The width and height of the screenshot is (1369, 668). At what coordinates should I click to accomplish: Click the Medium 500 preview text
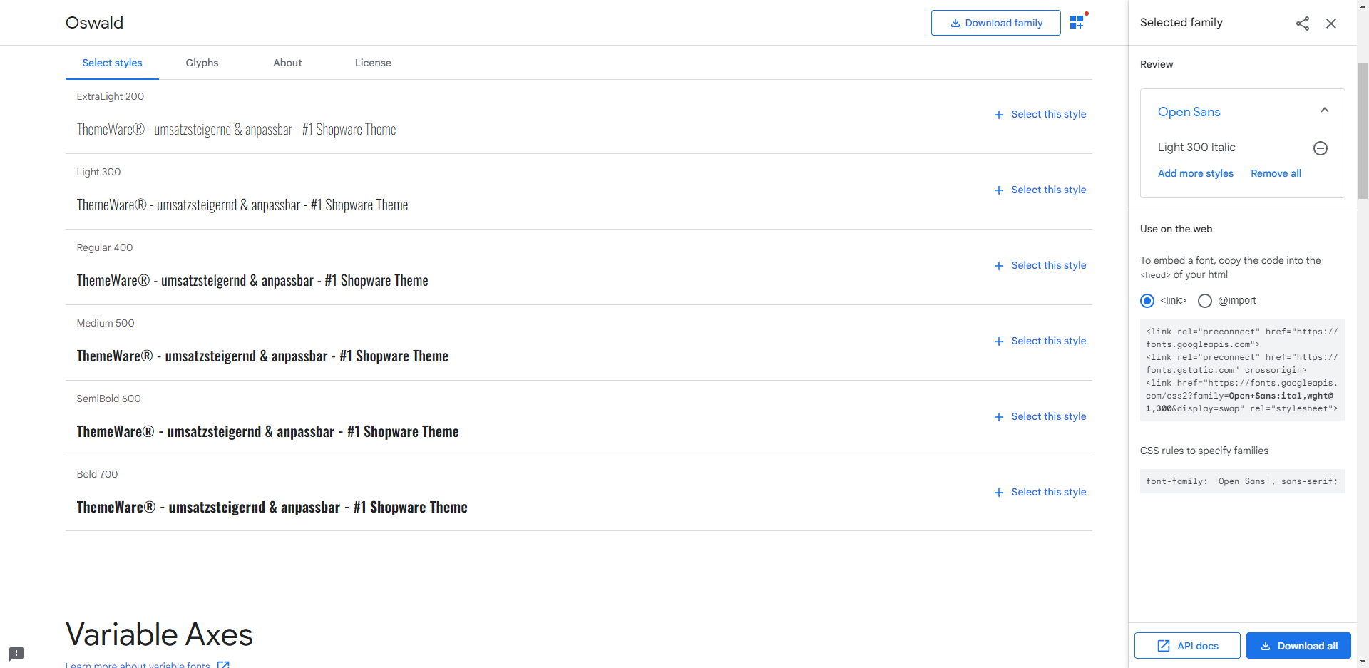262,356
